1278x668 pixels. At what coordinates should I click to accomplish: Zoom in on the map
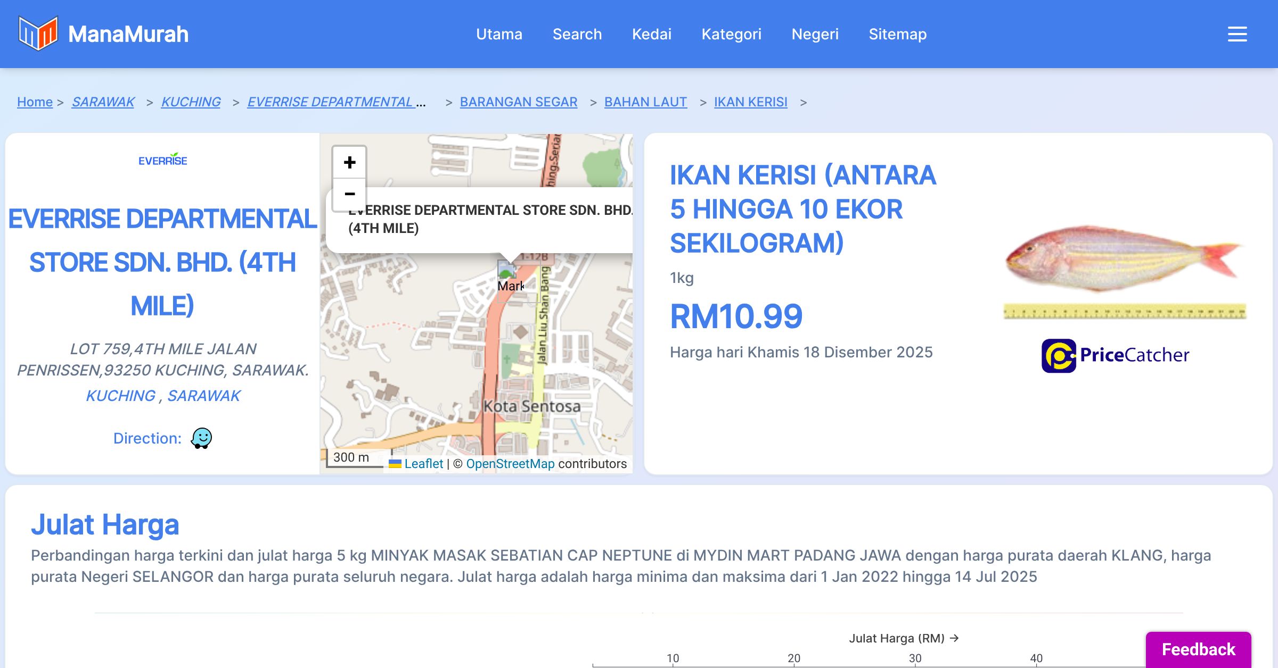click(349, 162)
